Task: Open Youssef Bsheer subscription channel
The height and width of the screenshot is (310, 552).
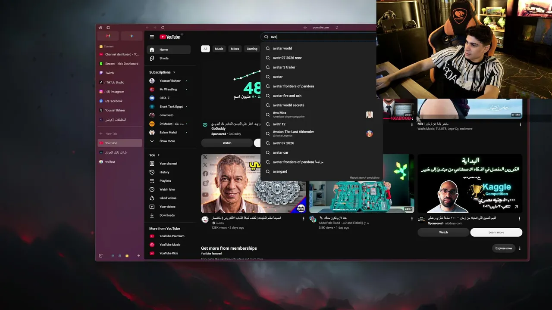Action: point(169,81)
